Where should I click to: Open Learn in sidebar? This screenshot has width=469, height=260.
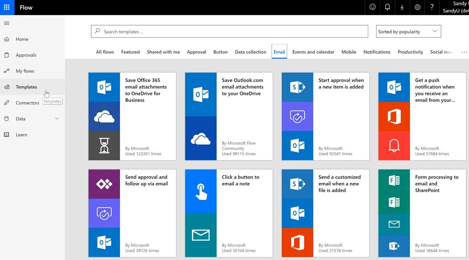pyautogui.click(x=33, y=134)
